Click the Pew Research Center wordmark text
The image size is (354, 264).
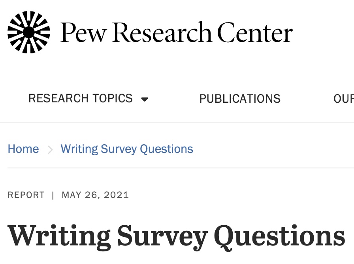coord(176,32)
